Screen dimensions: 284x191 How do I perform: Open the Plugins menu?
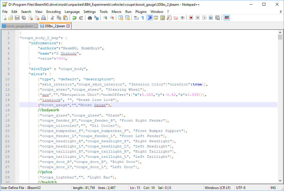[x=141, y=11]
